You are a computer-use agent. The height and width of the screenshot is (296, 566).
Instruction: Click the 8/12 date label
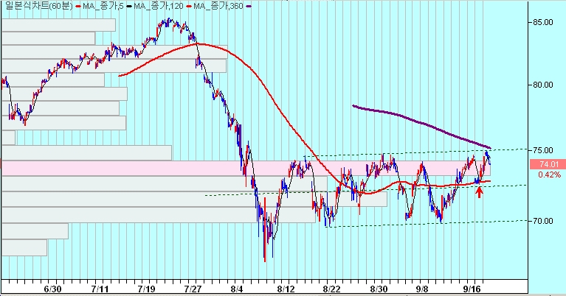click(x=286, y=289)
